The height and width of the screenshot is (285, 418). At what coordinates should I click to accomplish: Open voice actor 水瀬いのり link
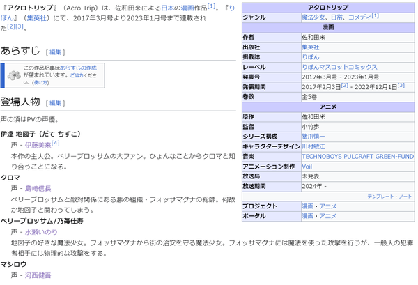pyautogui.click(x=41, y=232)
